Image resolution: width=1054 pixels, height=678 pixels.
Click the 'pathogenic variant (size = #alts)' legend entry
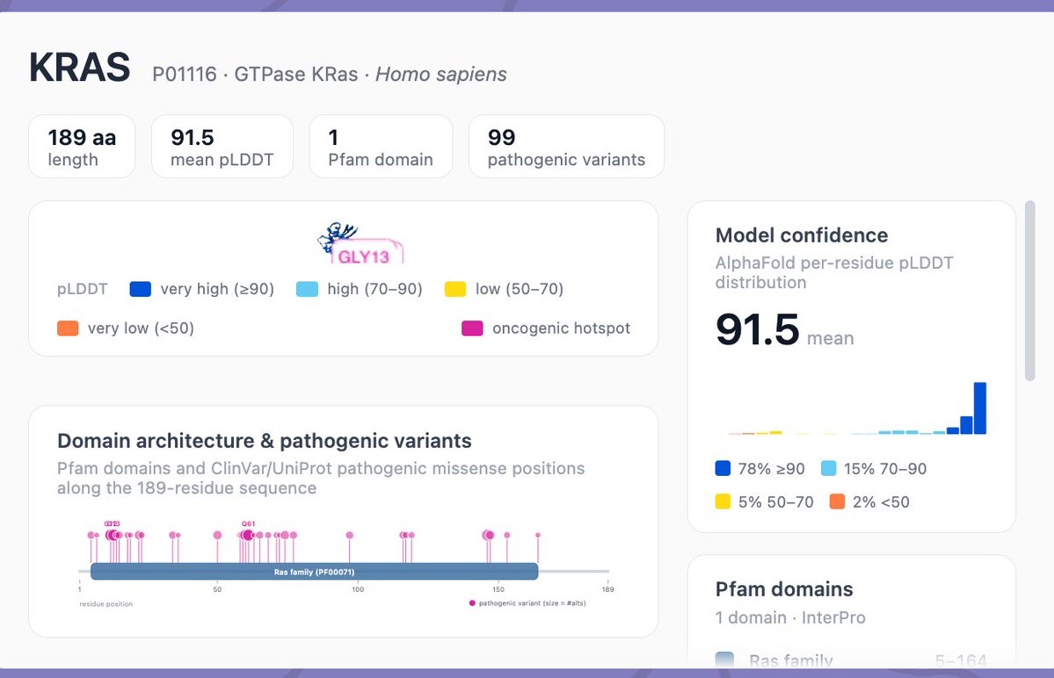(527, 603)
